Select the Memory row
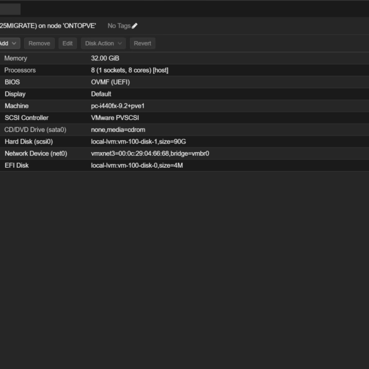 click(184, 58)
